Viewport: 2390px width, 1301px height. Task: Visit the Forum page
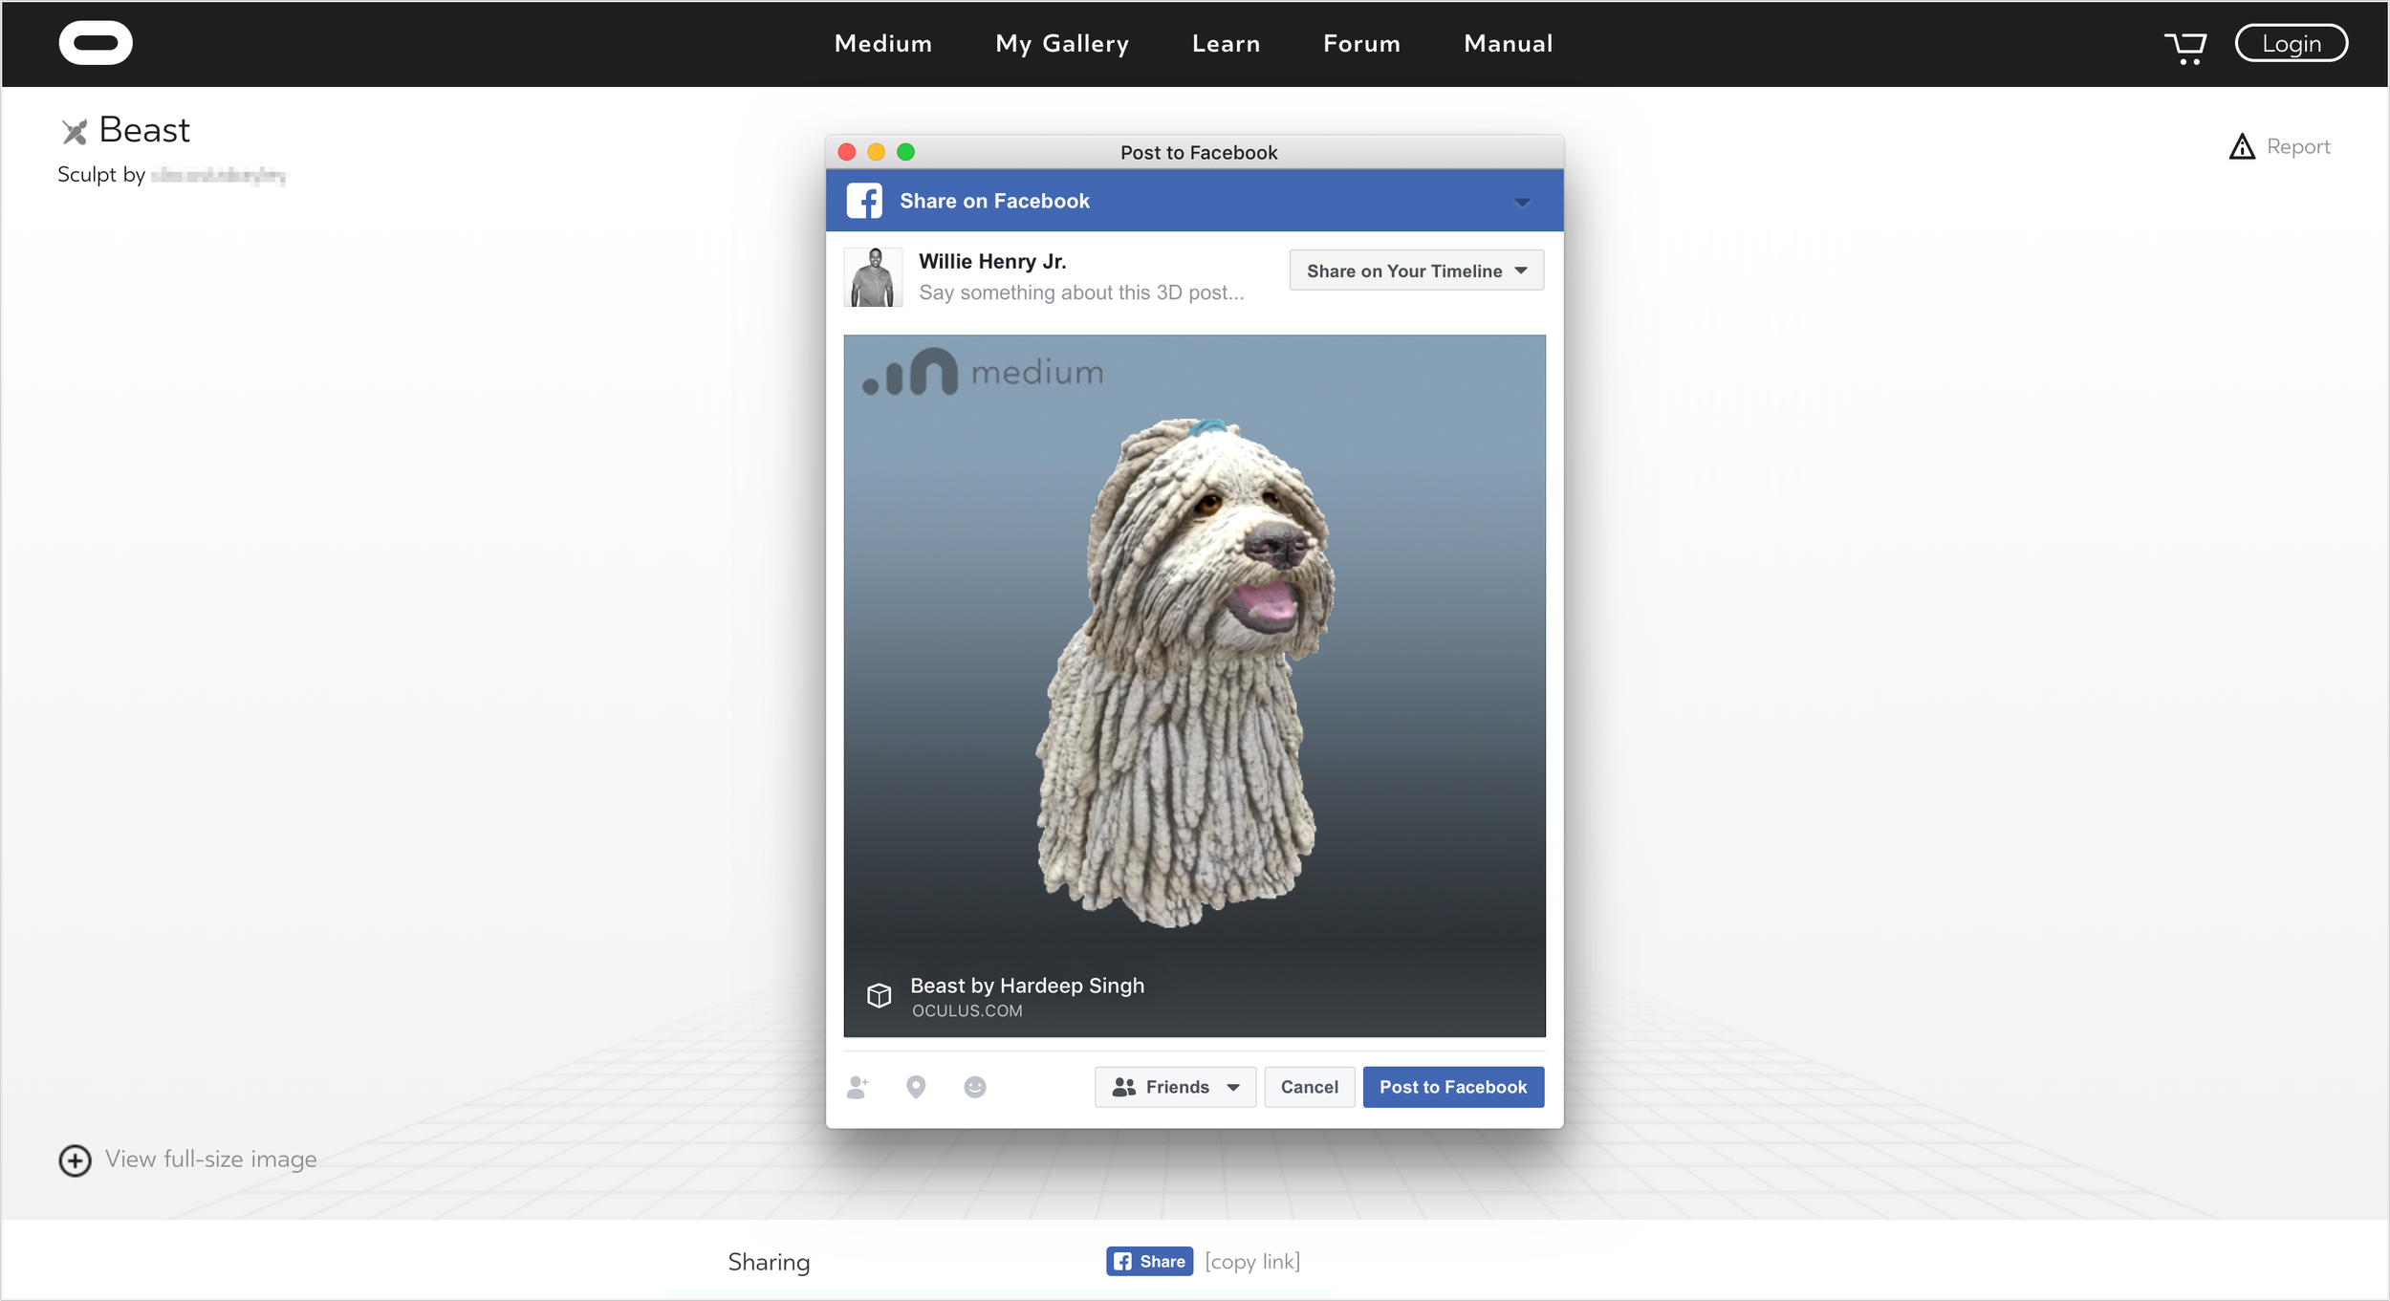click(1361, 44)
